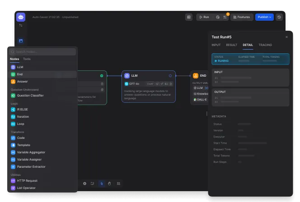Choose Question Classifier from node list
The image size is (300, 202).
tap(30, 96)
